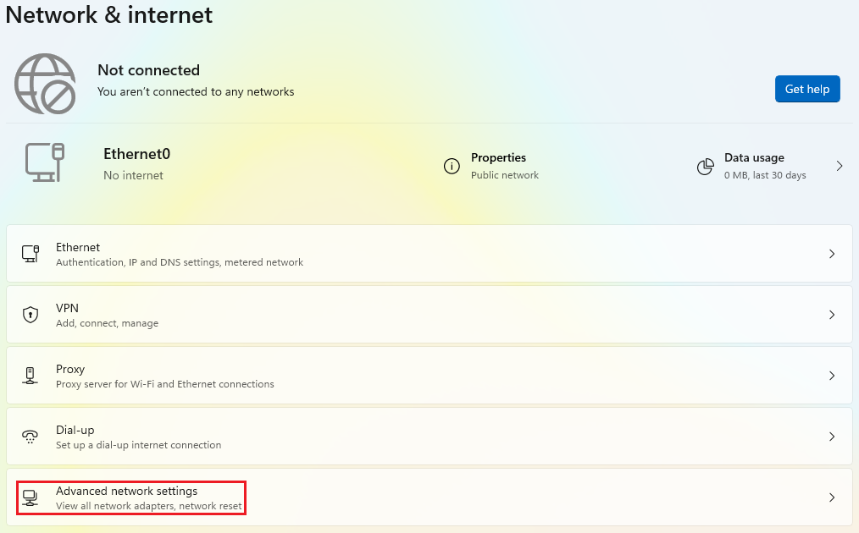Expand the Proxy row chevron
The image size is (859, 533).
coord(831,375)
